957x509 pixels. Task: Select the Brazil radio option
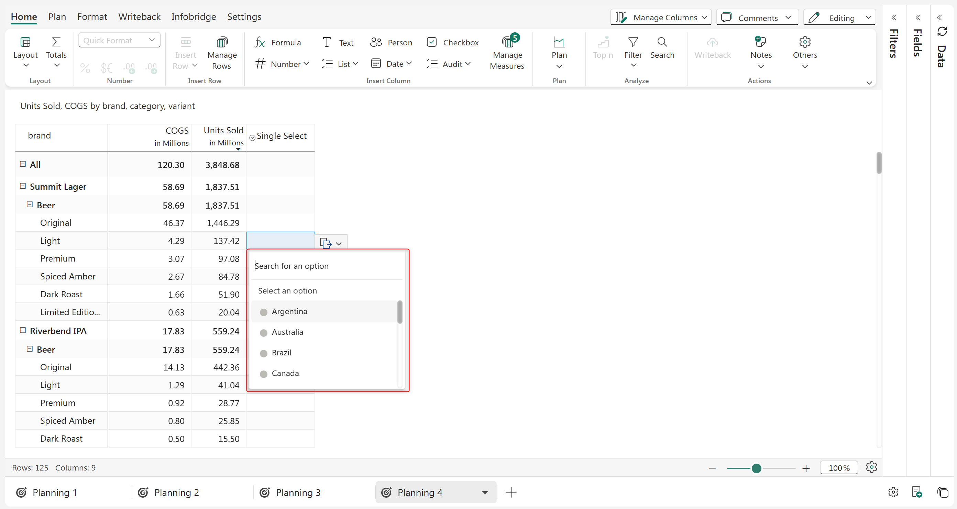coord(263,353)
